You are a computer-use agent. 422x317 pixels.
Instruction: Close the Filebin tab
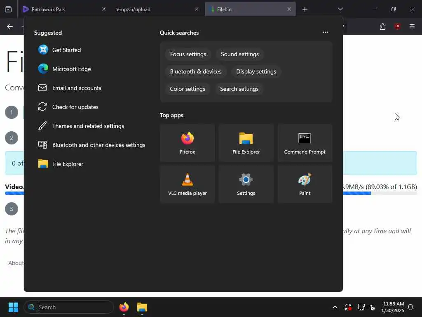[x=289, y=9]
